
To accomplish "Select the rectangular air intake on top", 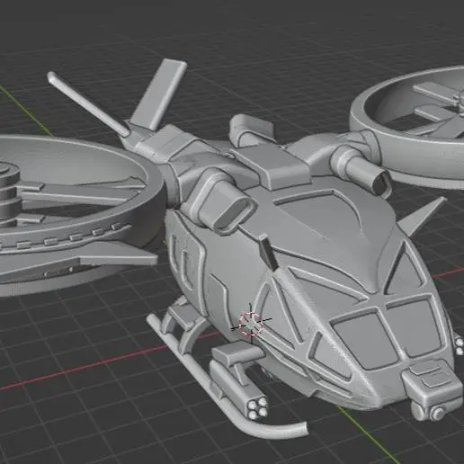I will coord(222,201).
